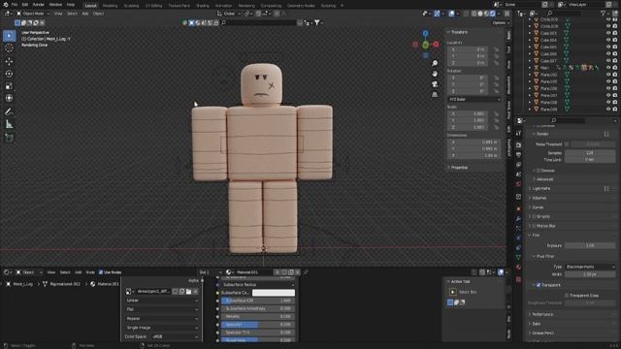Click the Film Exposure field
The image size is (621, 349).
(590, 245)
